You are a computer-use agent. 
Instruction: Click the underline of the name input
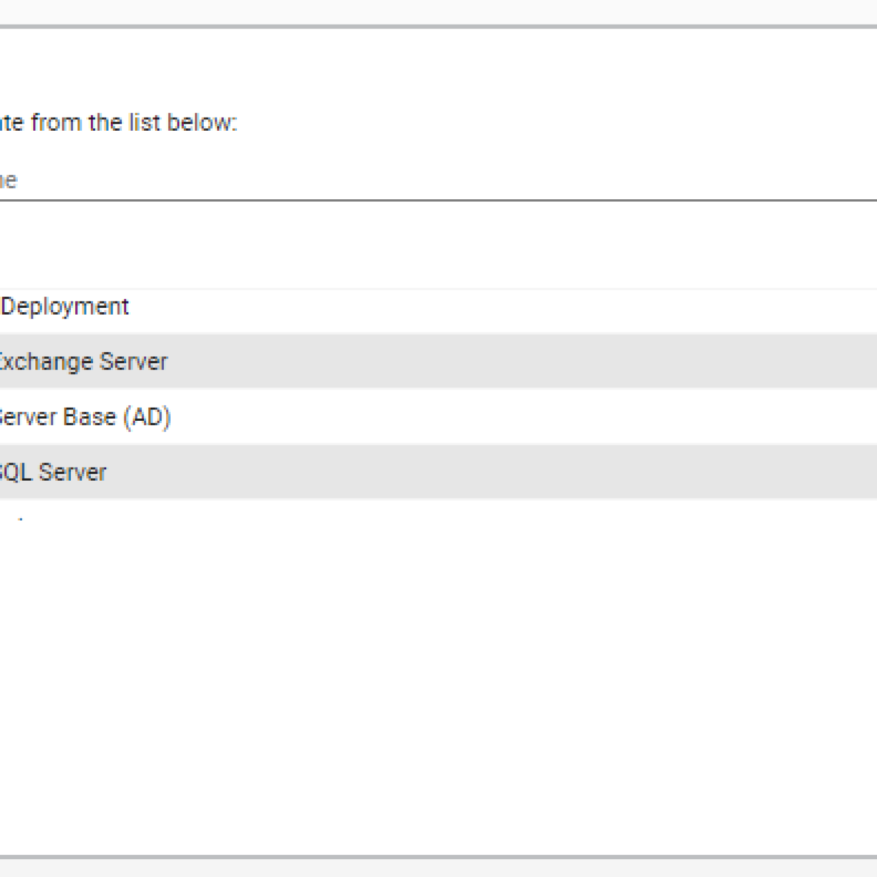click(x=438, y=200)
